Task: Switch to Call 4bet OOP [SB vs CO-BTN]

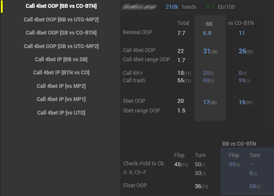Action: (61, 32)
